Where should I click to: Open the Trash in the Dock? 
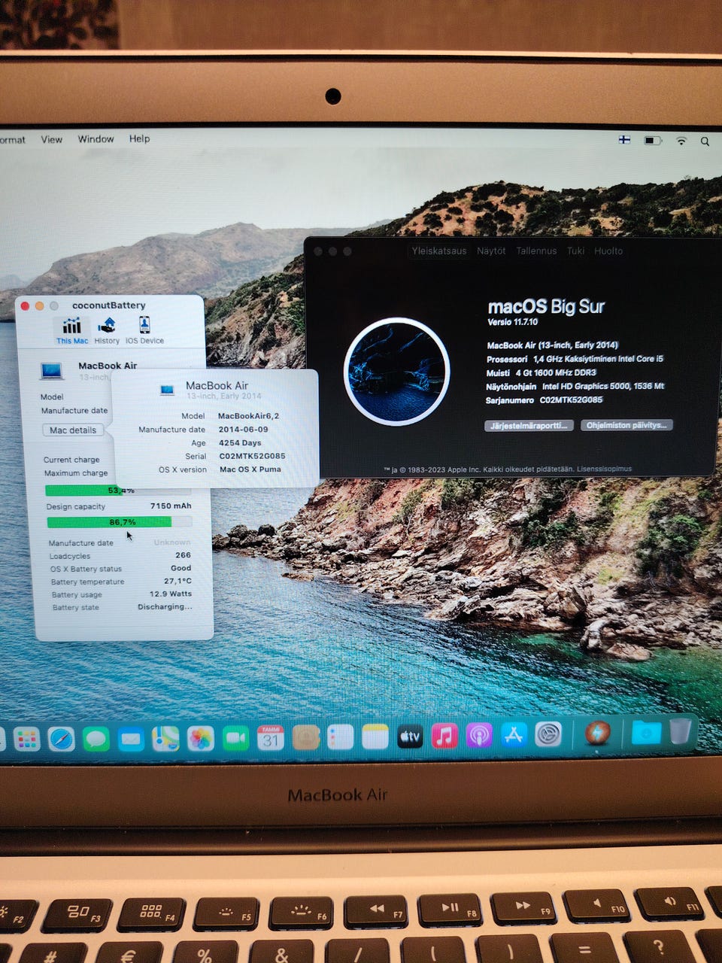point(680,731)
